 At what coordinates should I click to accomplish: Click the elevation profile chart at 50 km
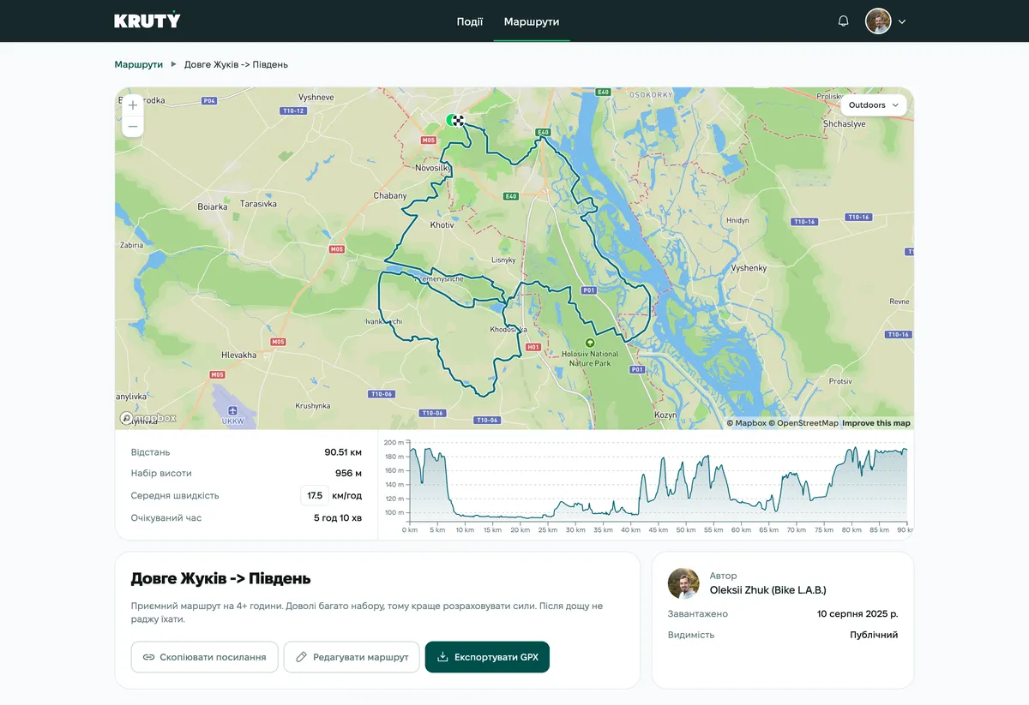pos(685,488)
